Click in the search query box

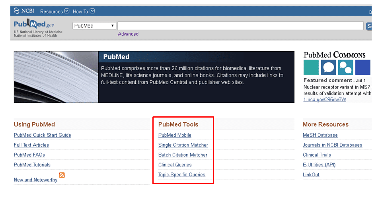[x=241, y=26]
